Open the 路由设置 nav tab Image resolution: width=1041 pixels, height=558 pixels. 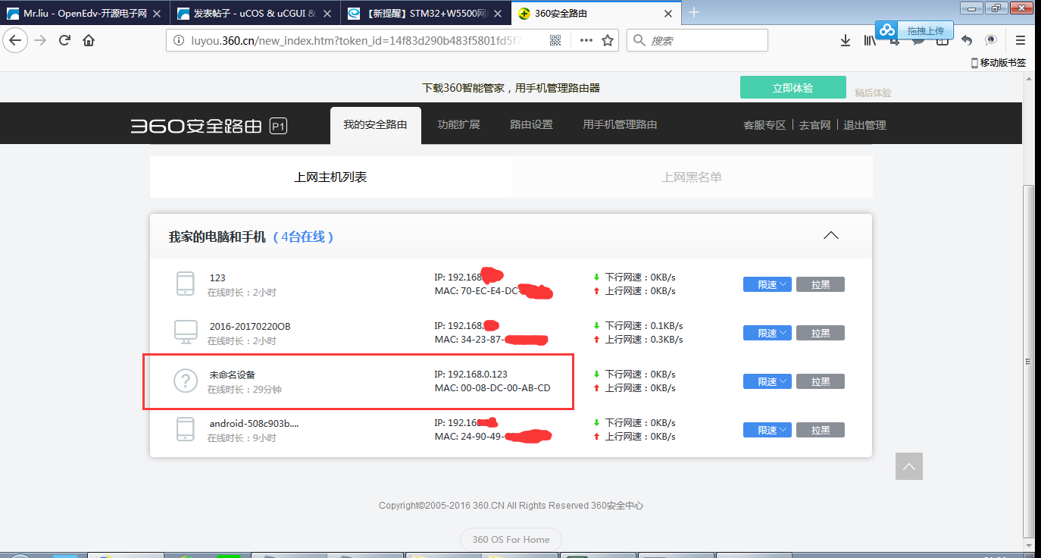pos(531,125)
